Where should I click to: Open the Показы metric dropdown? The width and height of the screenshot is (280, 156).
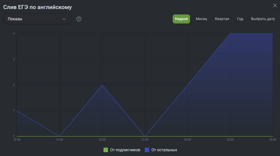(x=37, y=19)
